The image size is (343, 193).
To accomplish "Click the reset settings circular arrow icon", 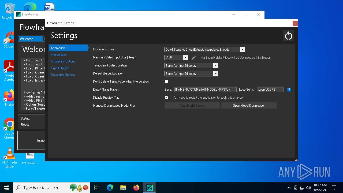I will tap(289, 36).
